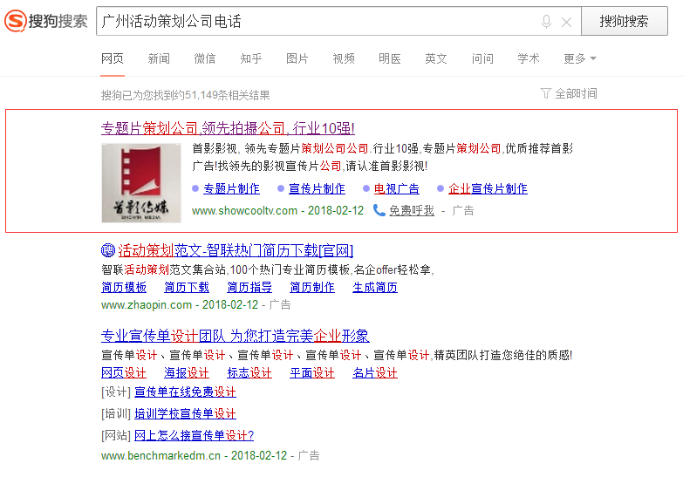Open the 专题片策划公司 ad headline link
Viewport: 683px width, 477px height.
click(228, 127)
